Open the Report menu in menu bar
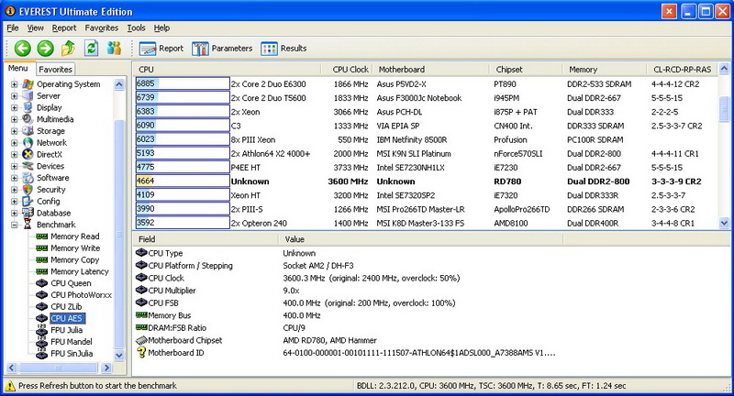 [64, 28]
